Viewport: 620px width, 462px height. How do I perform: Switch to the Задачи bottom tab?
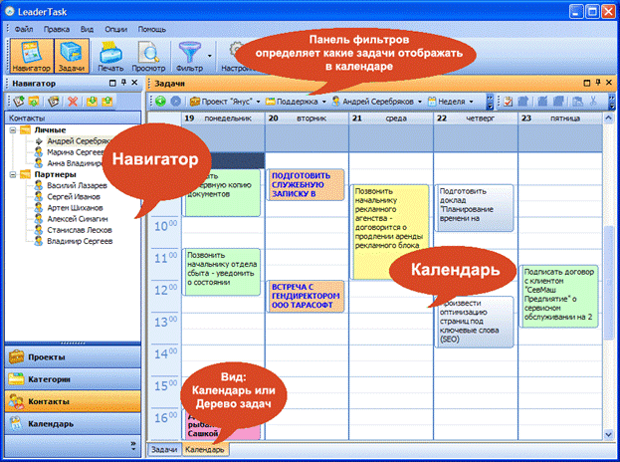(162, 450)
